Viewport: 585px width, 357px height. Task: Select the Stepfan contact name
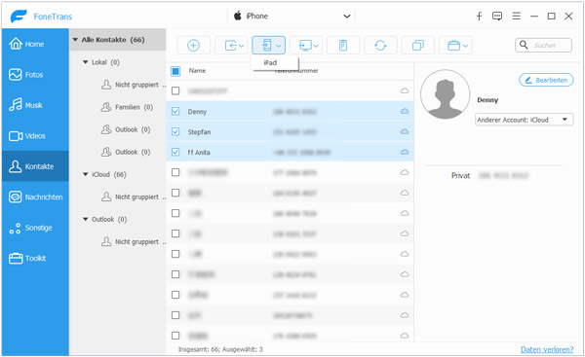(x=199, y=132)
